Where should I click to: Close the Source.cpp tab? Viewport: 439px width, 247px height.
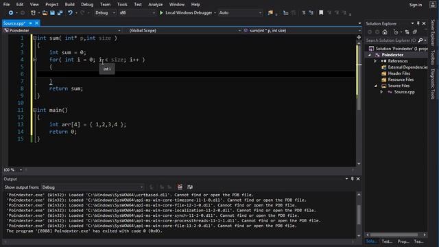click(x=36, y=23)
